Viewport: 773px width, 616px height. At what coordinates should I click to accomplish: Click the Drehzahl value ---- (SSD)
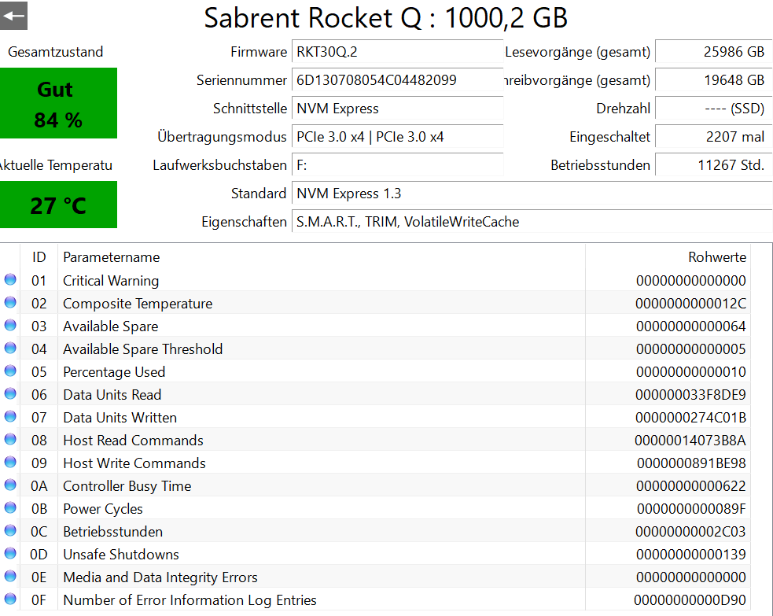(x=713, y=109)
